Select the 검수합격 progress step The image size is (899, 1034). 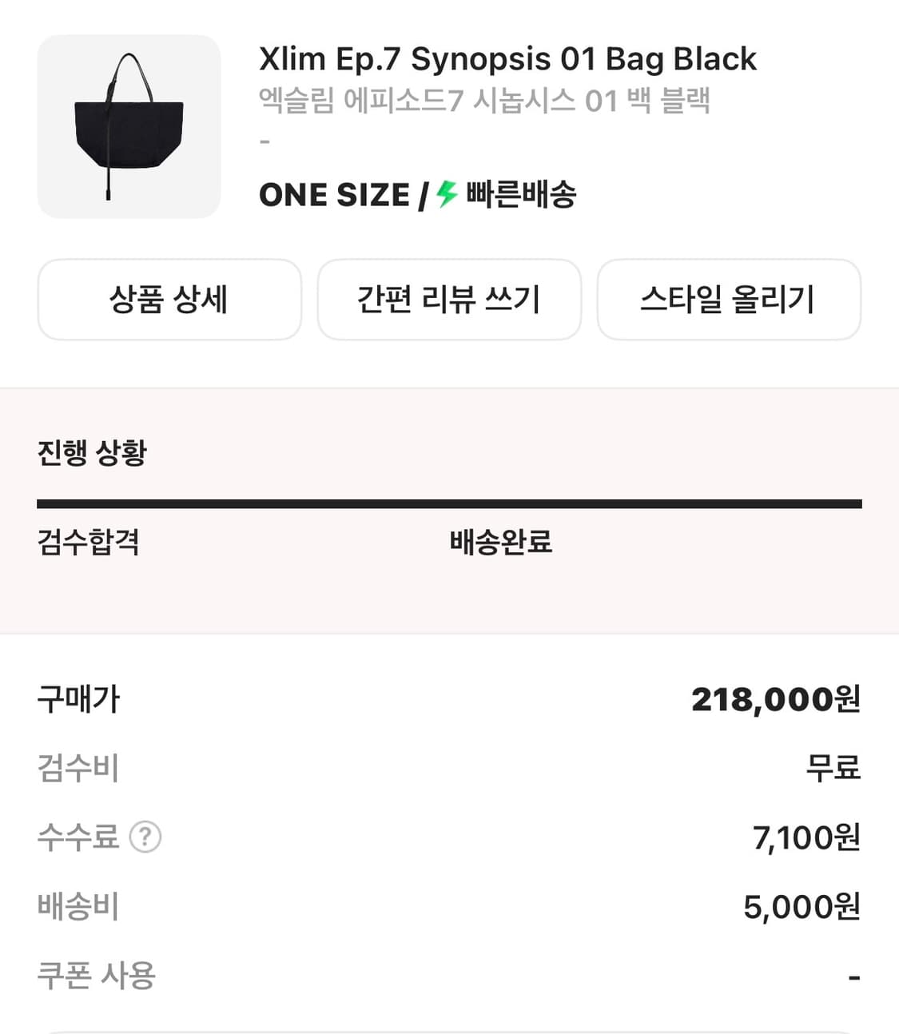tap(89, 542)
